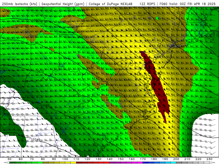The width and height of the screenshot is (219, 164).
Task: Click the '250mb Isotachs (kts)' title text
Action: pos(20,4)
